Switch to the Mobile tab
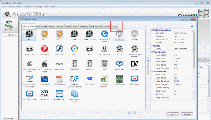The image size is (211, 120). tap(68, 26)
